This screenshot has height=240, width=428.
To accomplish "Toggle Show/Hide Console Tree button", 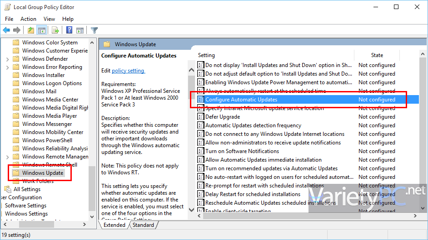I will coord(41,30).
